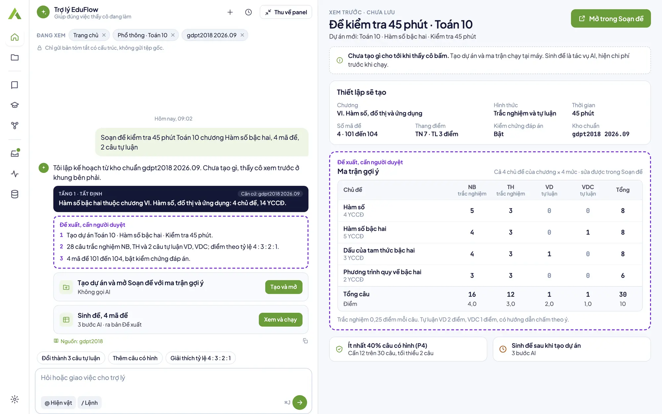The image size is (662, 414).
Task: Remove the gdpt2018 2026.09 chip
Action: tap(242, 35)
